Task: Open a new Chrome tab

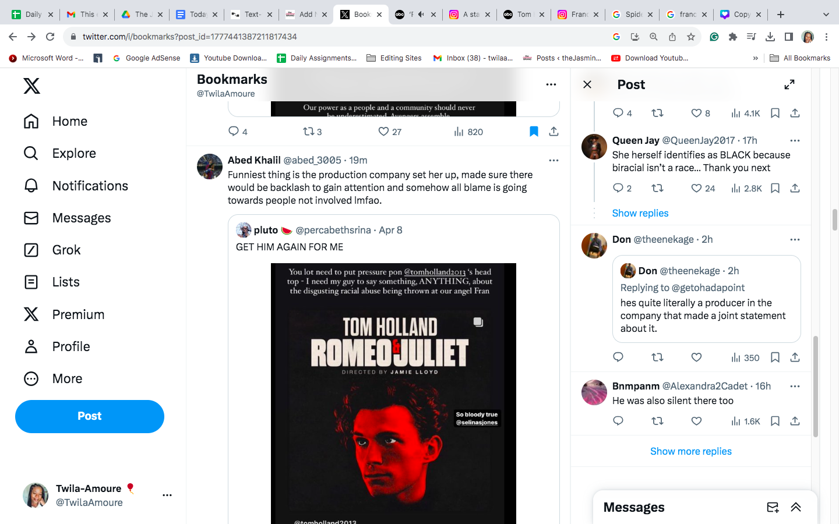Action: pyautogui.click(x=781, y=15)
